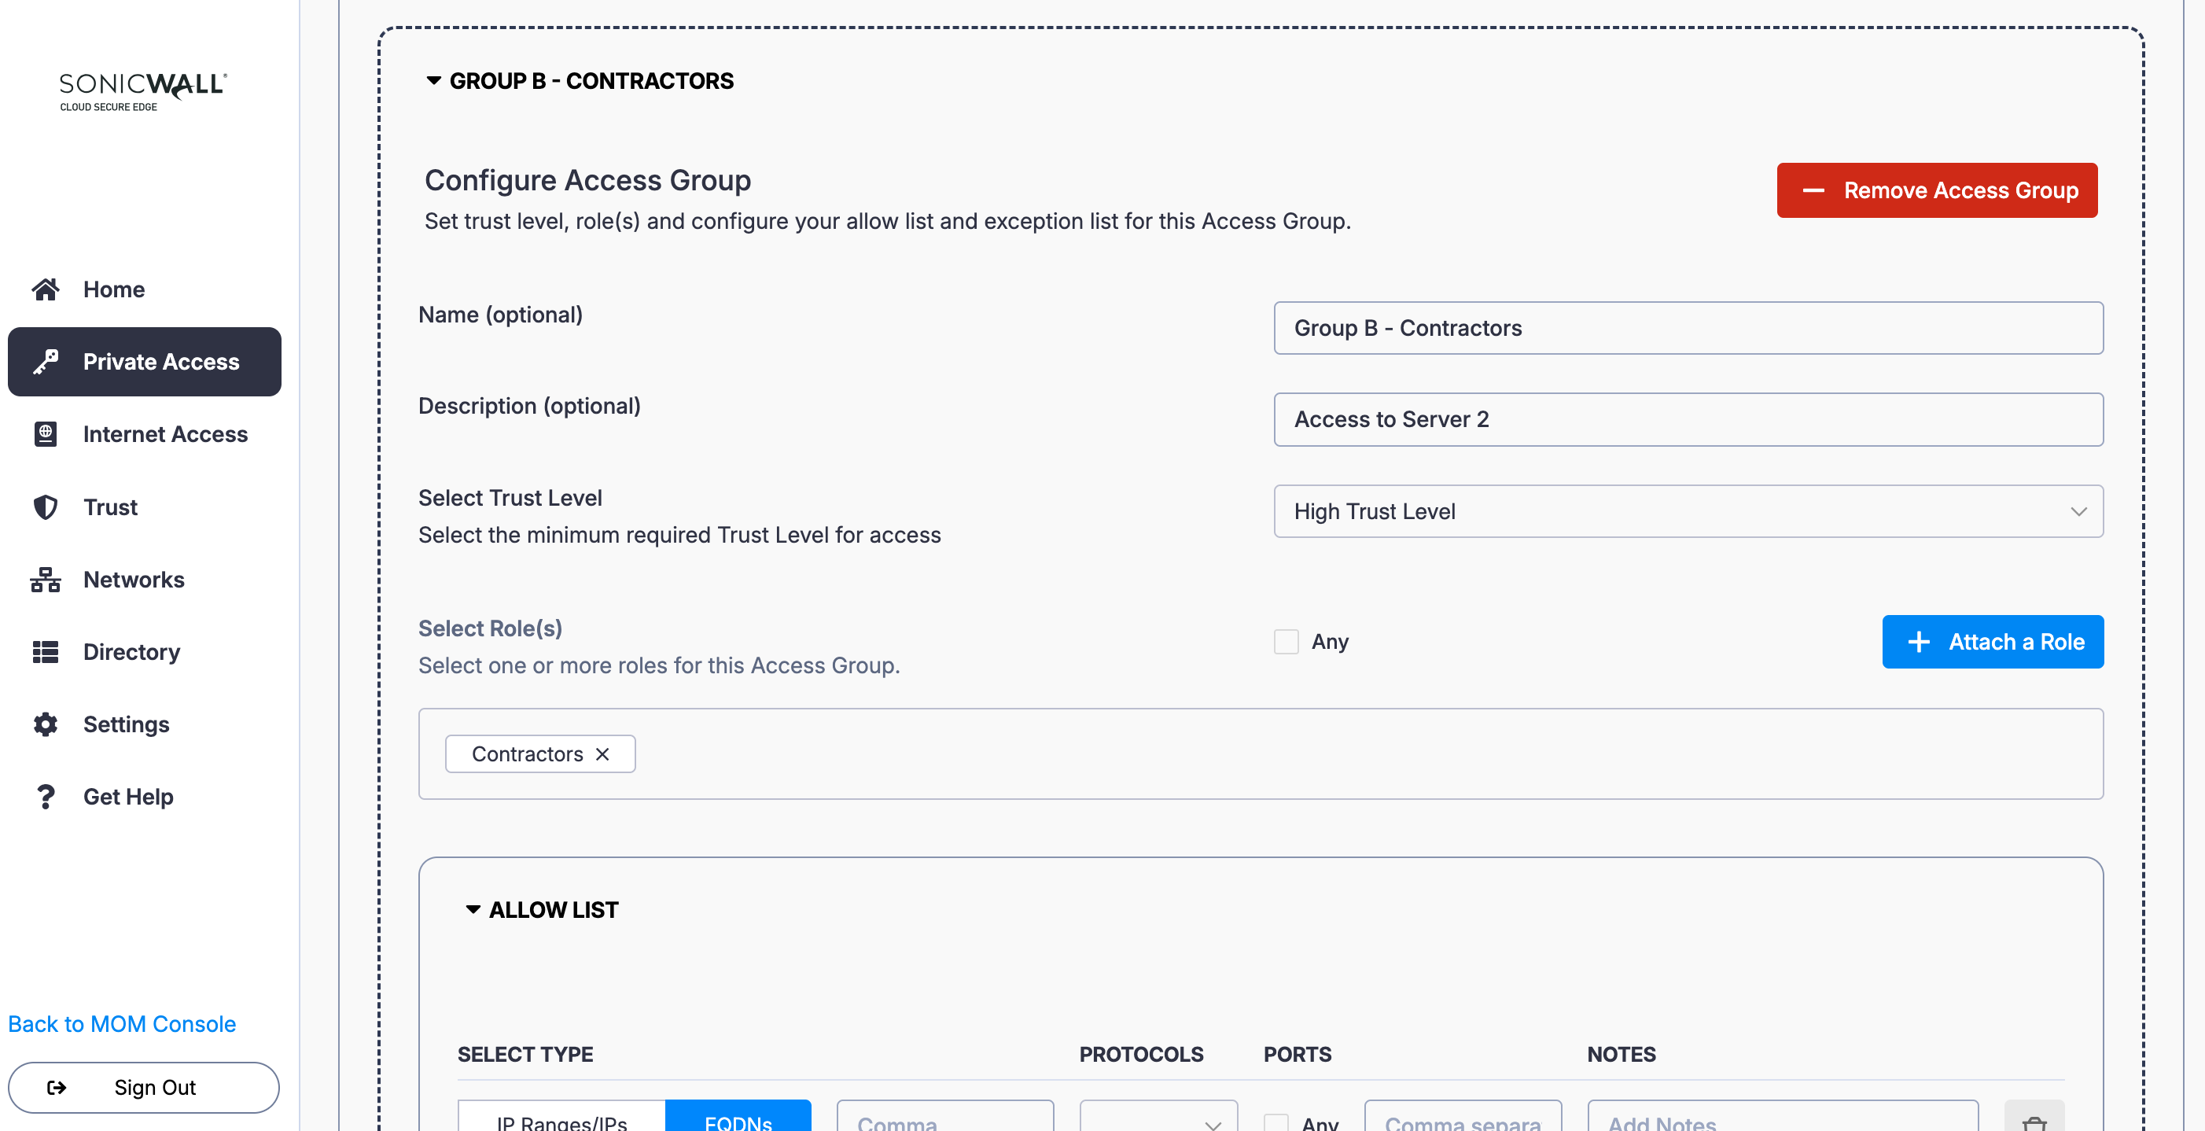Open the Protocols dropdown
The height and width of the screenshot is (1131, 2205).
[x=1158, y=1122]
